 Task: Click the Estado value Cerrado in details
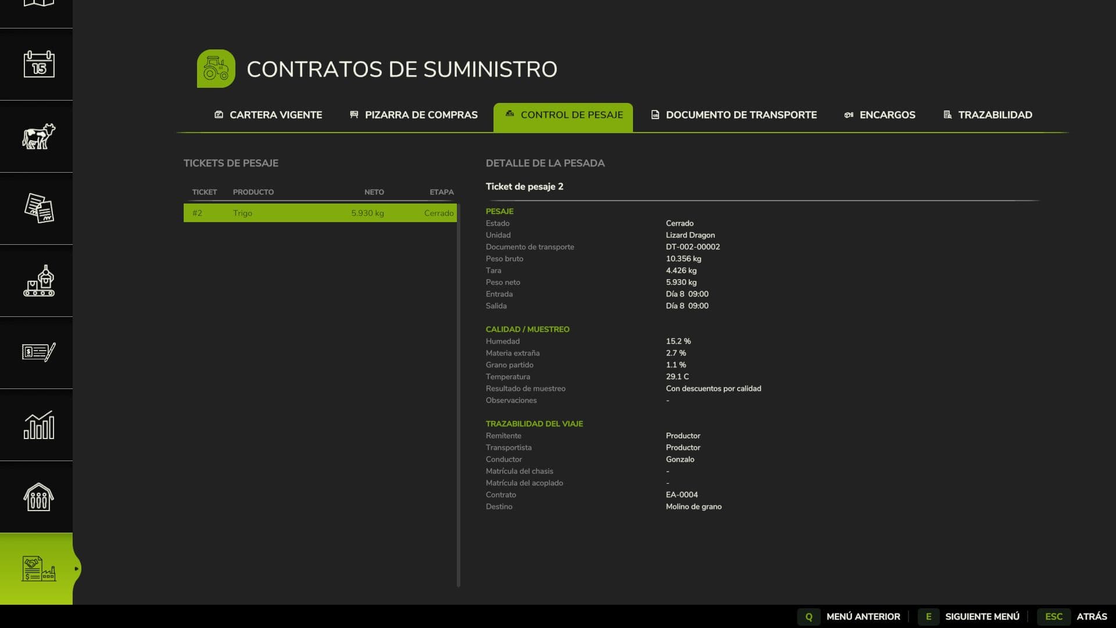coord(679,223)
